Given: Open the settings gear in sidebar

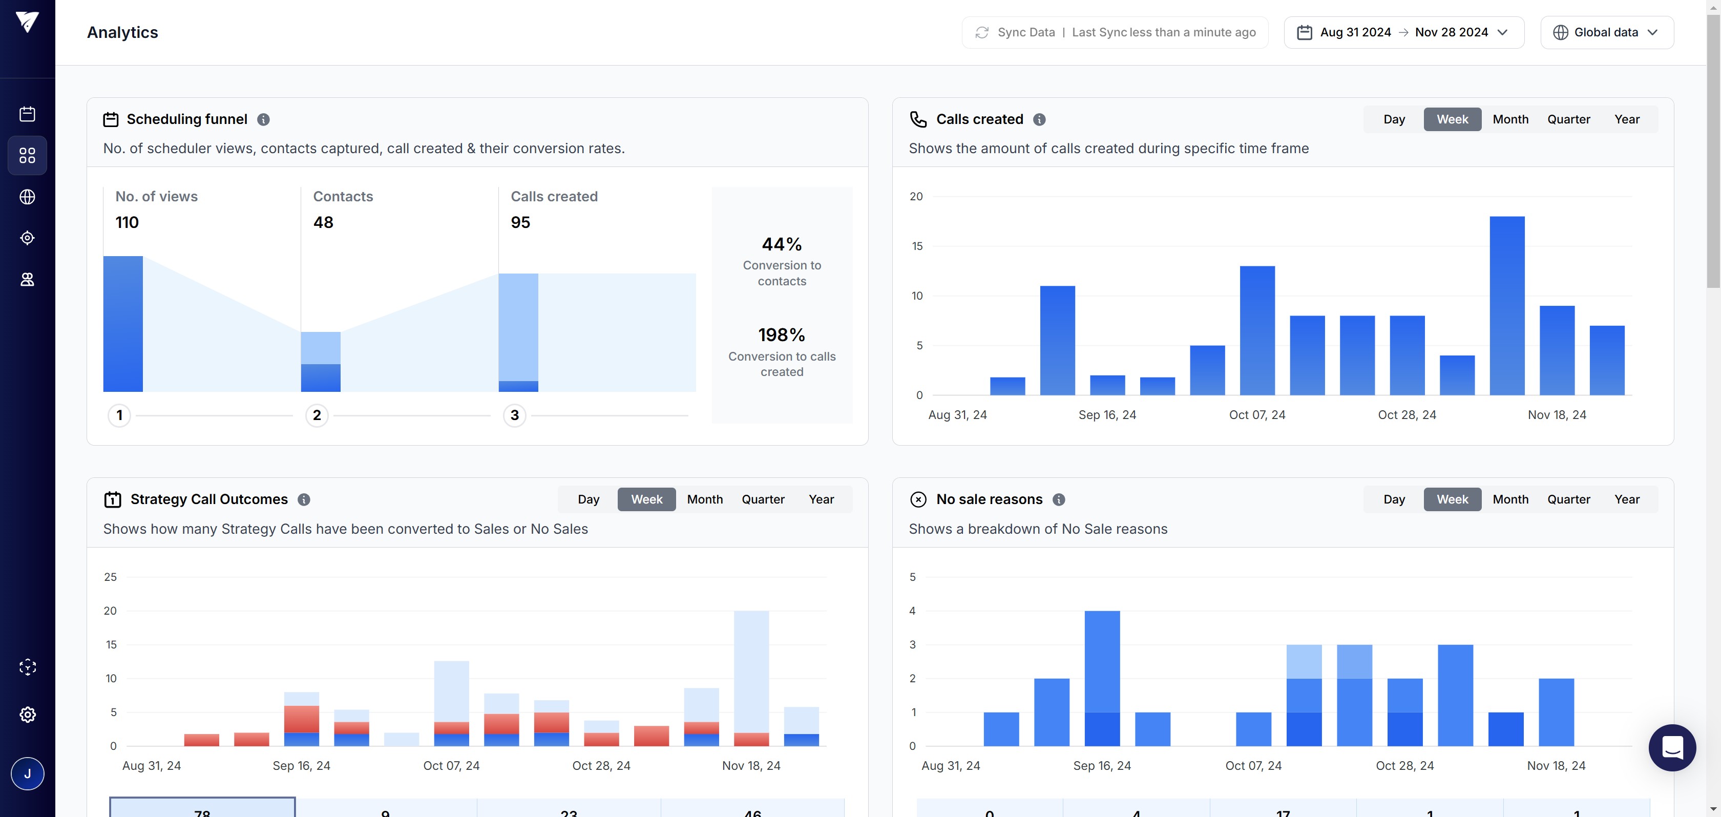Looking at the screenshot, I should (x=27, y=714).
